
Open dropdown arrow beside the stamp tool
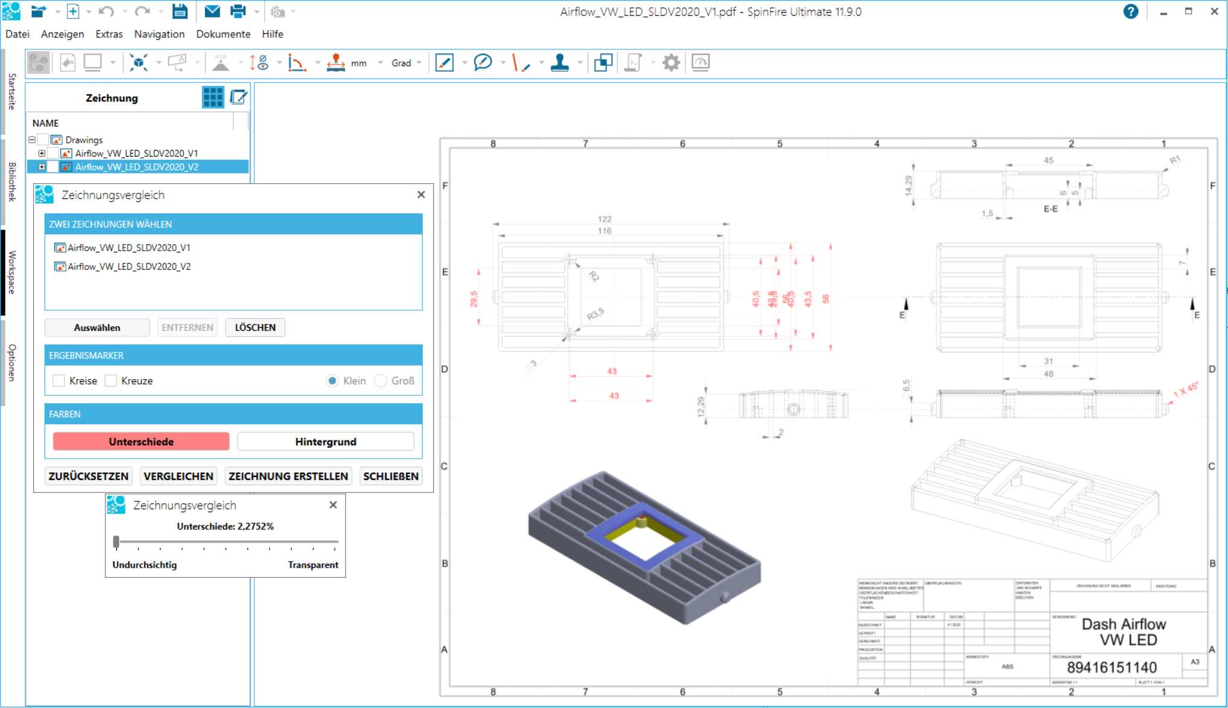pos(579,63)
